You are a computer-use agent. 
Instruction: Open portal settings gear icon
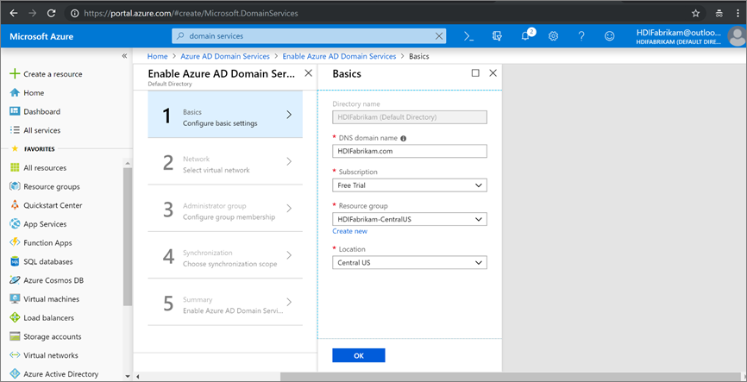[553, 36]
